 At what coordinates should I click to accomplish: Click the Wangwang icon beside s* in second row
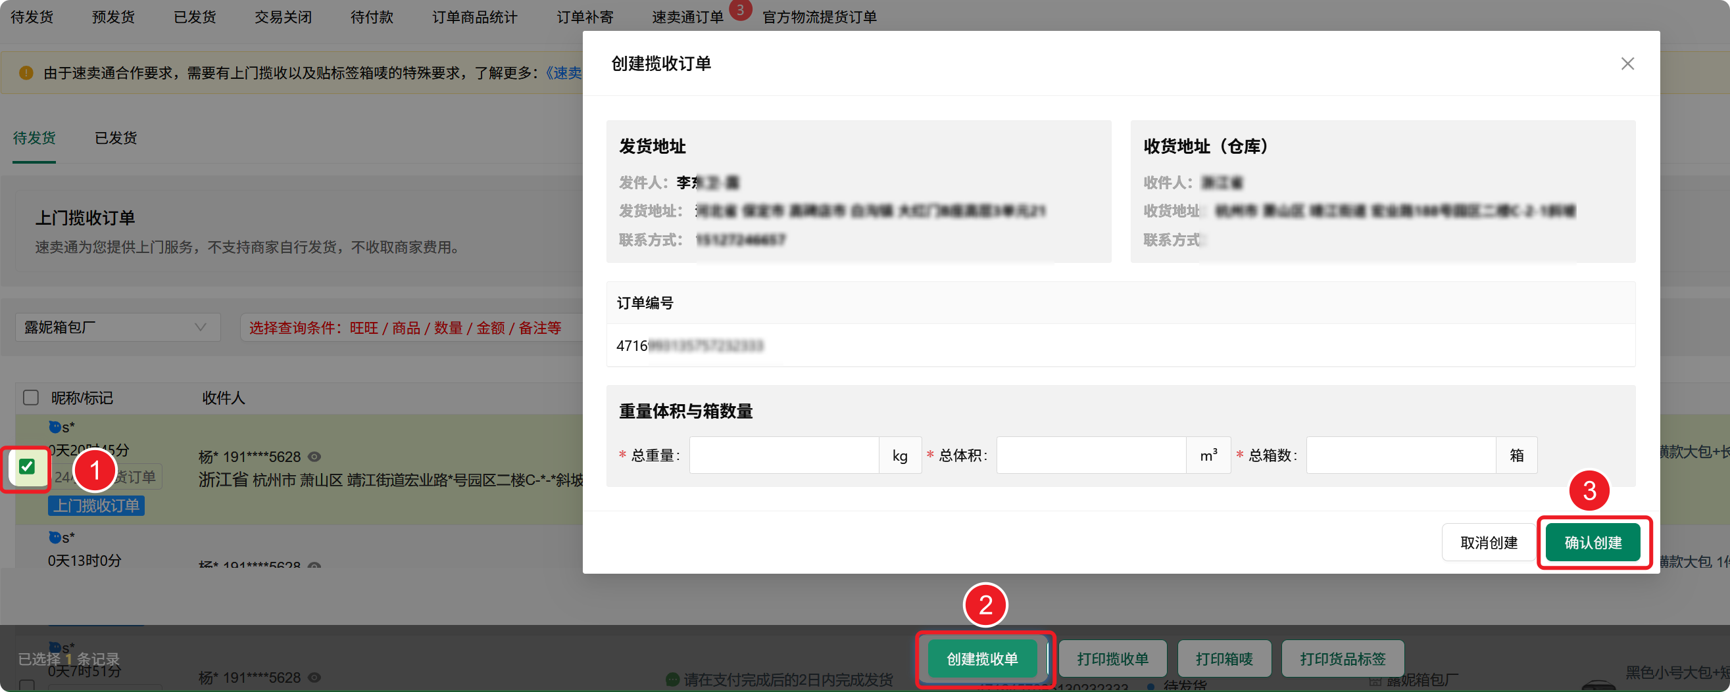click(55, 537)
